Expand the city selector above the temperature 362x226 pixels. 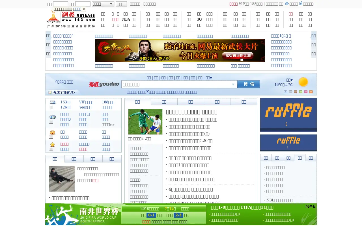[x=289, y=80]
